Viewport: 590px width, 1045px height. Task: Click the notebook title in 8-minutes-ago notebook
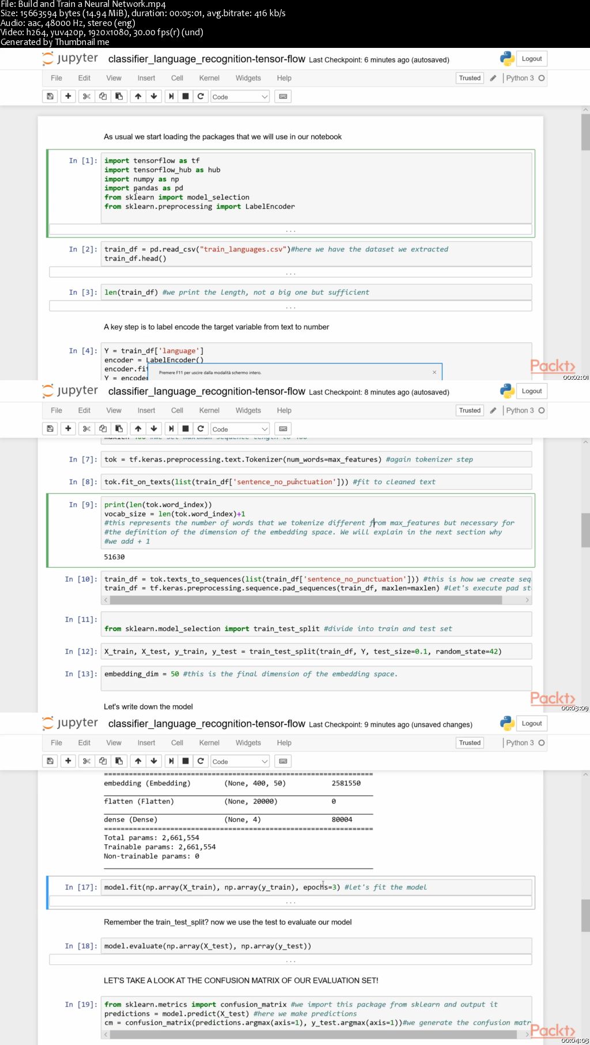point(206,391)
